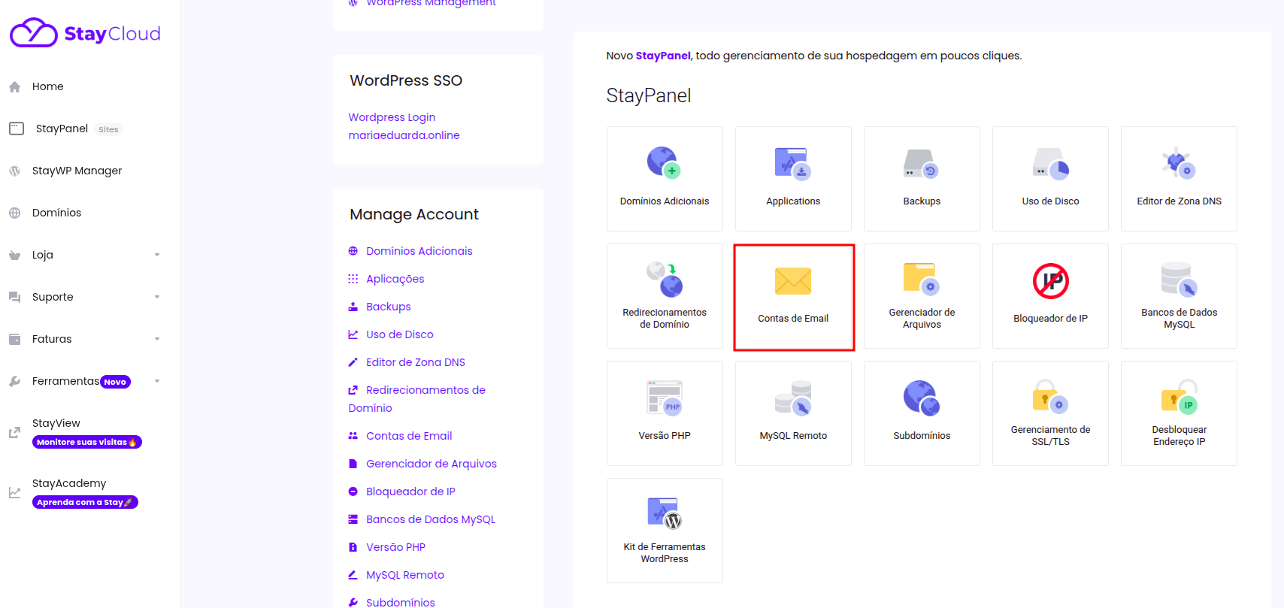Open StayWP Manager menu item
This screenshot has height=608, width=1284.
point(77,171)
